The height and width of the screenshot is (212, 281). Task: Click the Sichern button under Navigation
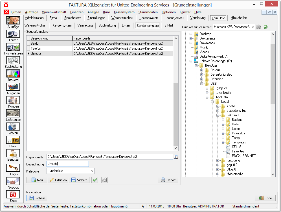[37, 198]
